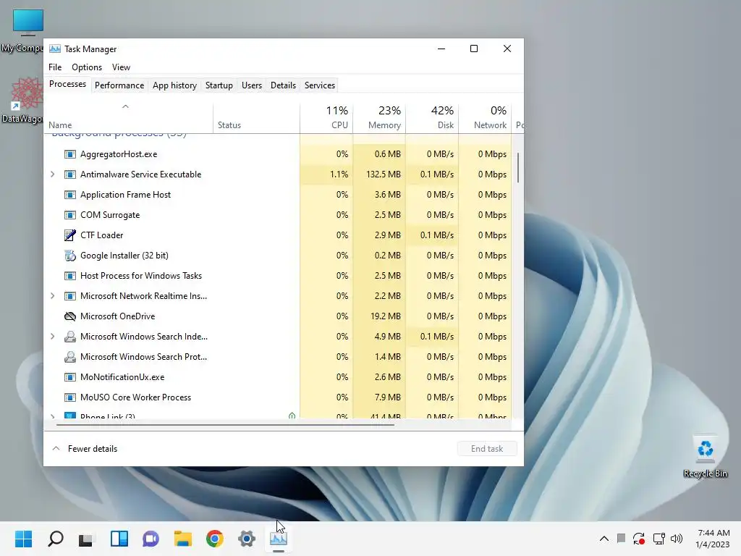741x556 pixels.
Task: Open the File menu
Action: (55, 67)
